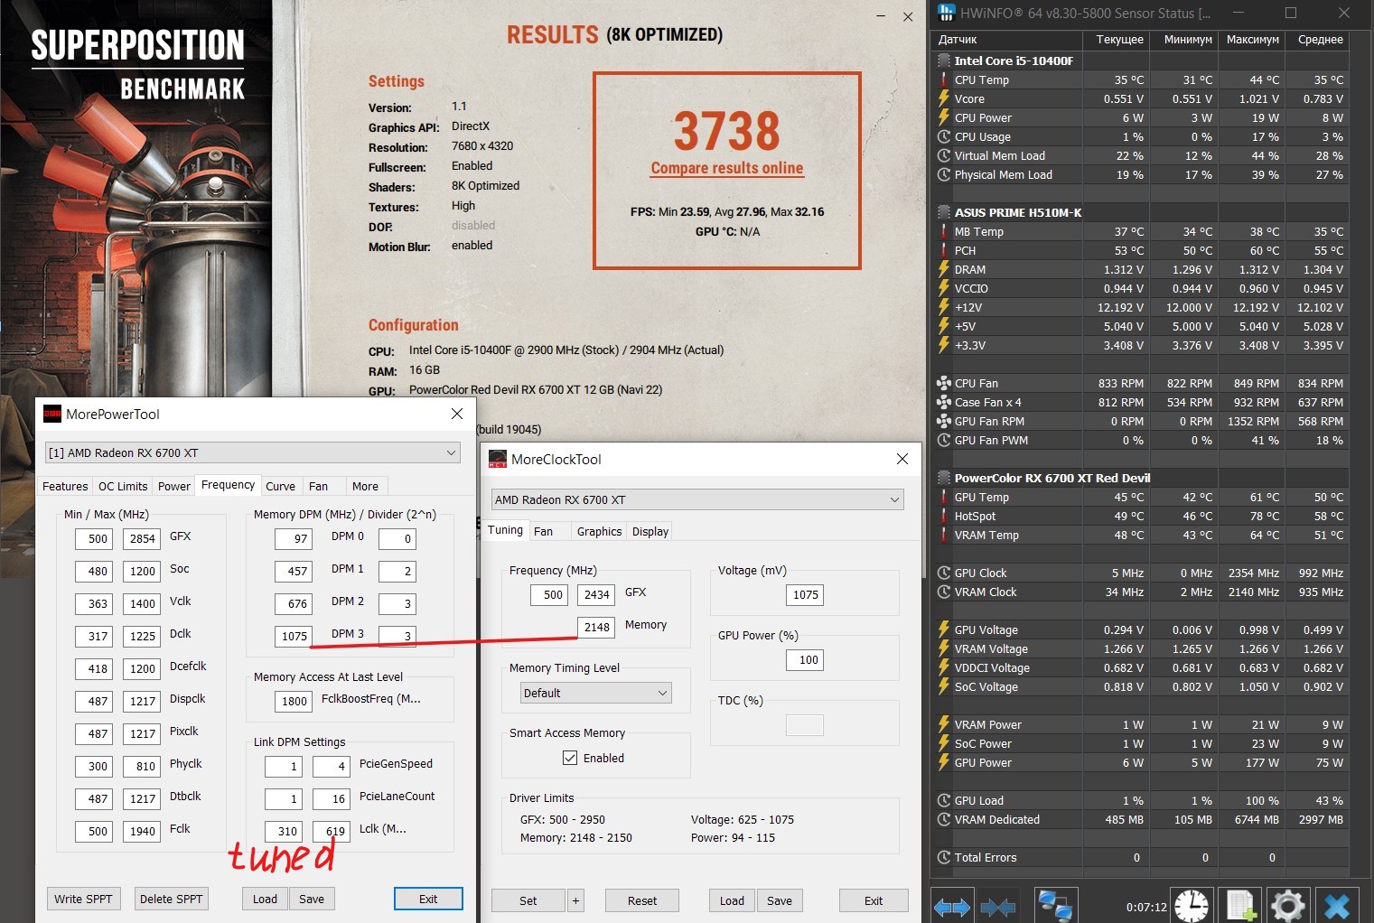Select the VRAM Dedicated sensor row
Image resolution: width=1374 pixels, height=923 pixels.
(1142, 819)
